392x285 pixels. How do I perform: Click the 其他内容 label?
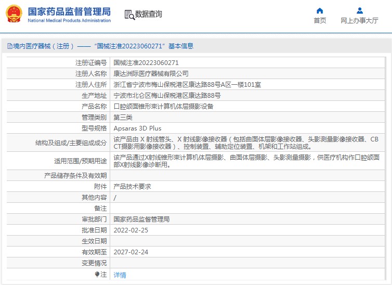94,198
